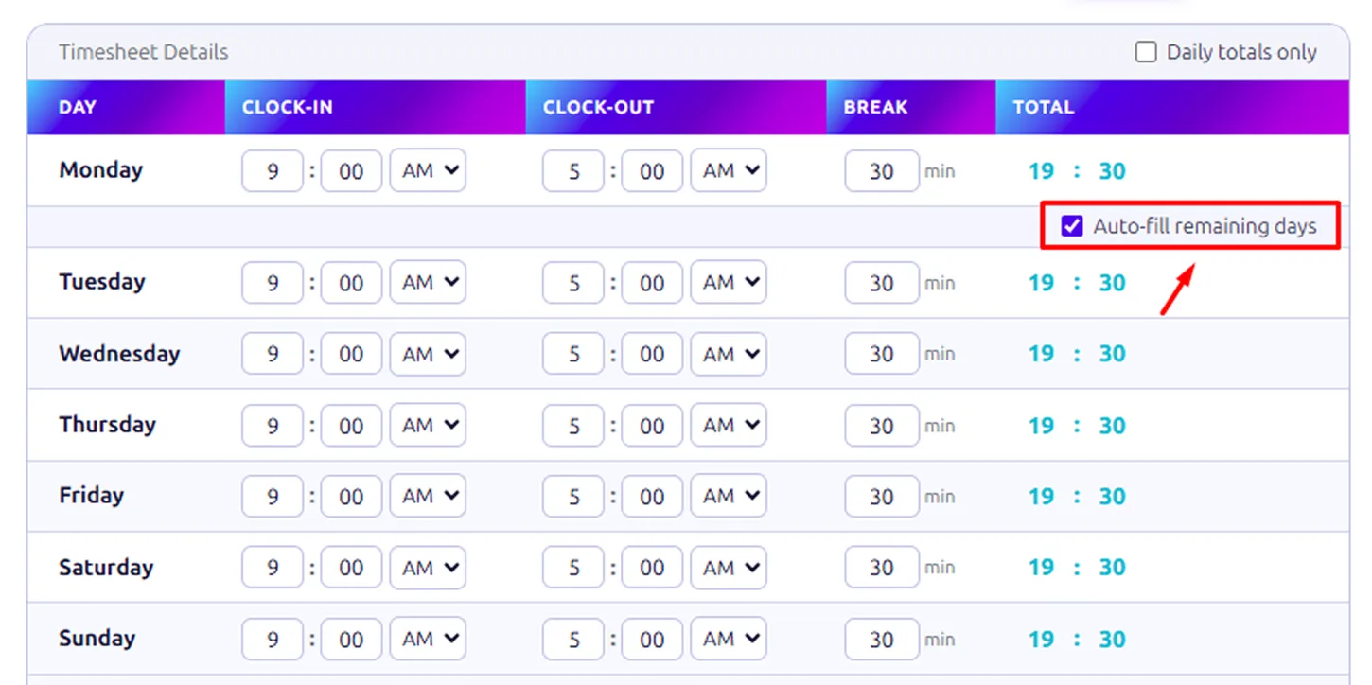This screenshot has height=685, width=1372.
Task: Click Tuesday clock-out hour field
Action: click(x=573, y=283)
